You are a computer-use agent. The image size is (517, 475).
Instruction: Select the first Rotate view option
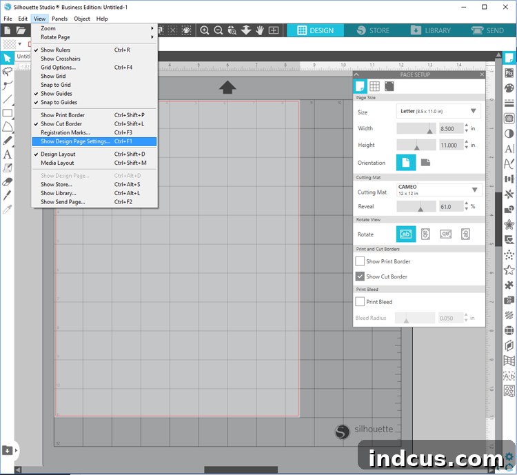tap(405, 234)
